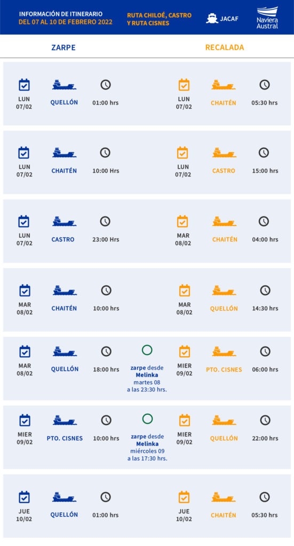Click clock icon above 23:00 Hrs departure

[105, 221]
